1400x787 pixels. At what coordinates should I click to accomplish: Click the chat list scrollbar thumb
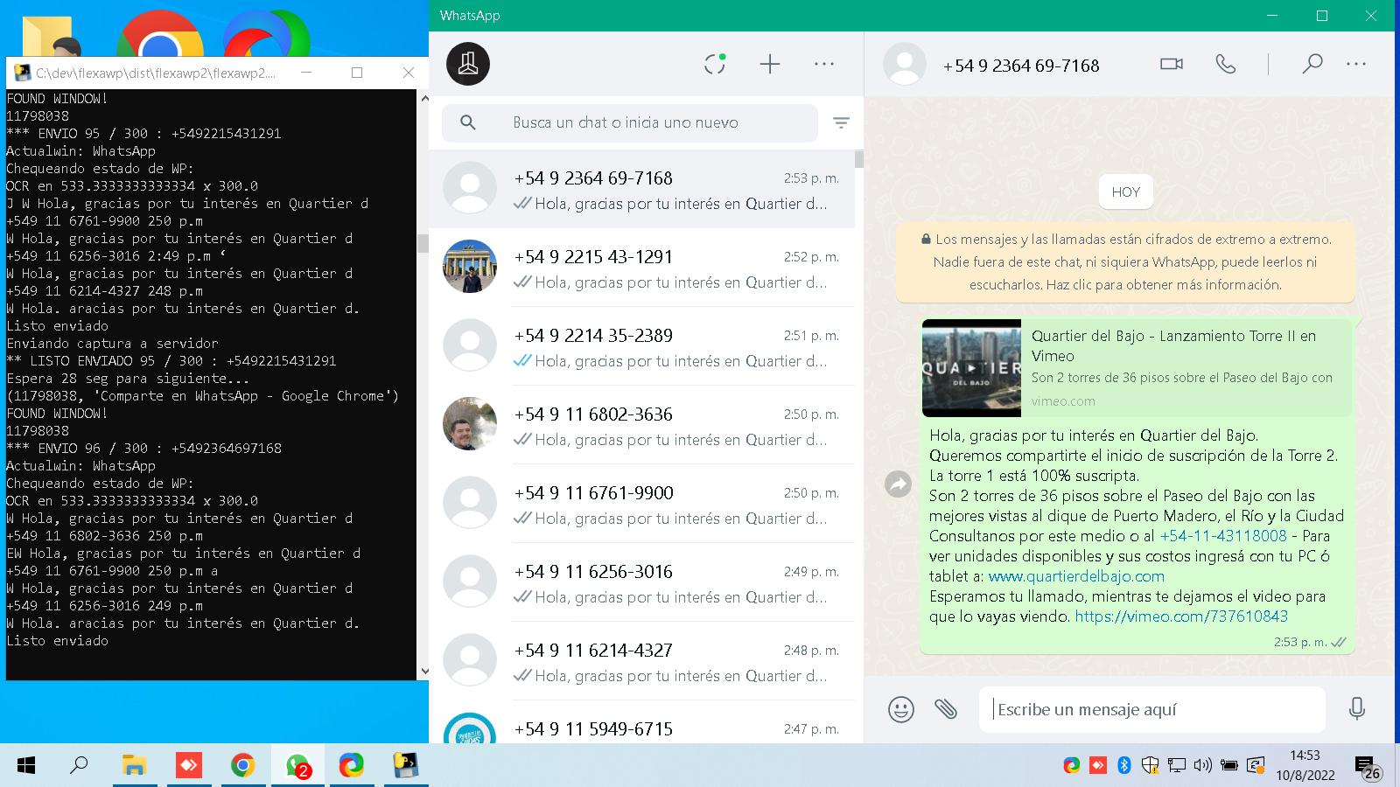click(x=859, y=159)
